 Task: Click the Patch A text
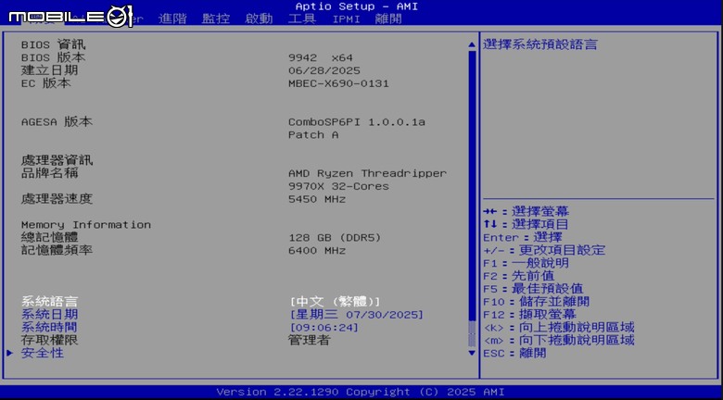click(x=313, y=135)
